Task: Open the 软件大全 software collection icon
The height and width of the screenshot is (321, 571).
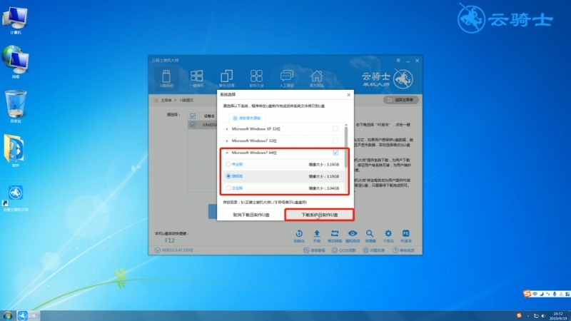Action: tap(256, 78)
